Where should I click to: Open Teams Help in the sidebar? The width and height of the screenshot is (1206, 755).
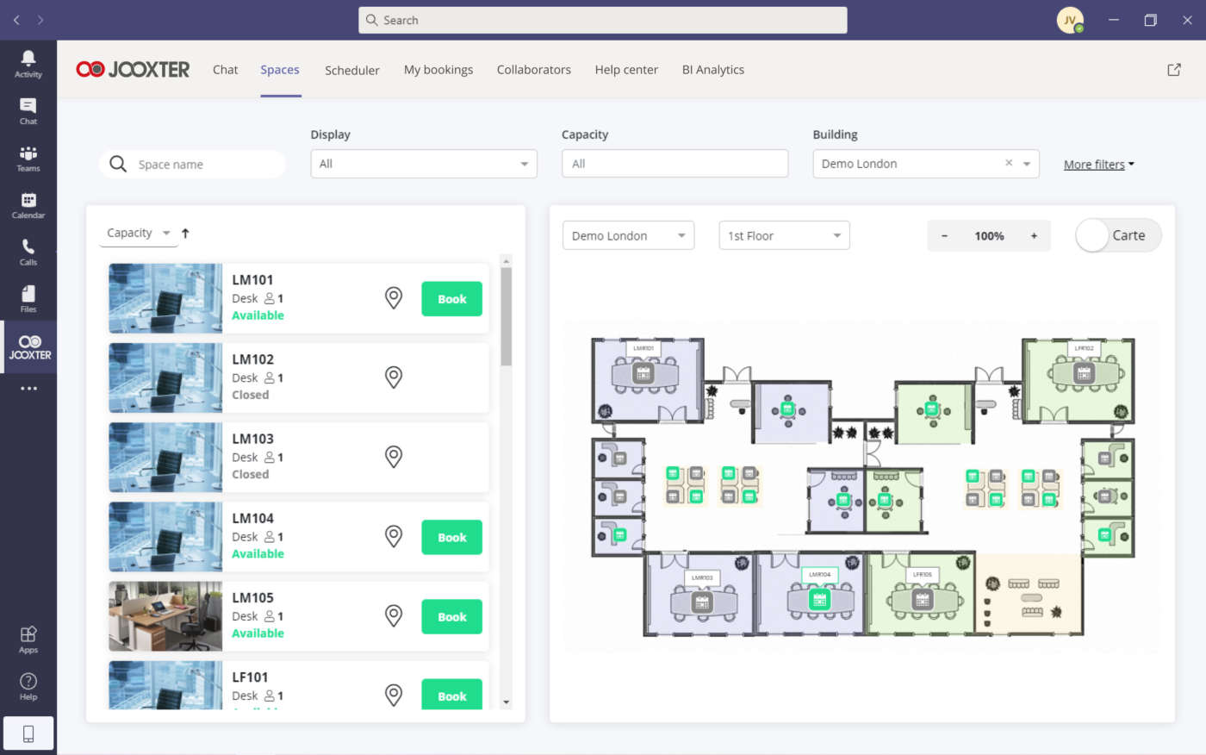28,686
